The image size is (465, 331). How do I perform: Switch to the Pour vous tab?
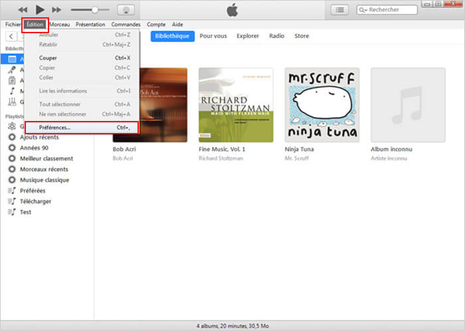(x=213, y=36)
